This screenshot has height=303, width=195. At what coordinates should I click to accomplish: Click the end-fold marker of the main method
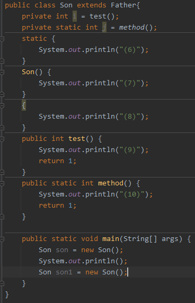point(2,283)
